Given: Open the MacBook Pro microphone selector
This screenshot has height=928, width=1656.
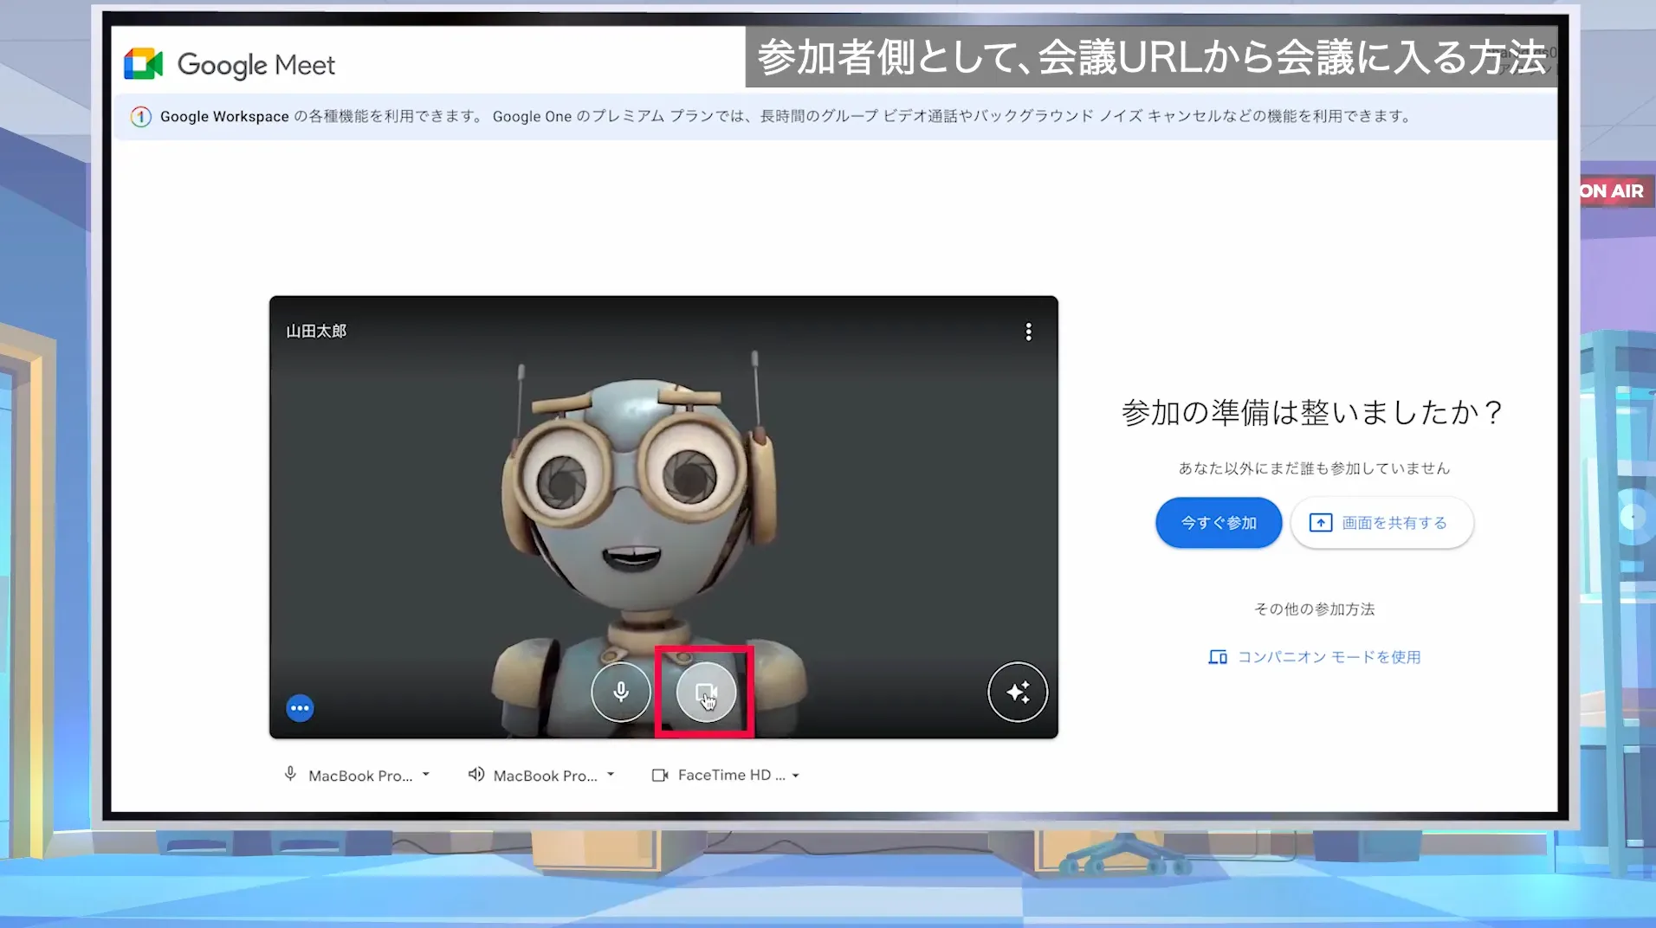Looking at the screenshot, I should click(x=356, y=774).
